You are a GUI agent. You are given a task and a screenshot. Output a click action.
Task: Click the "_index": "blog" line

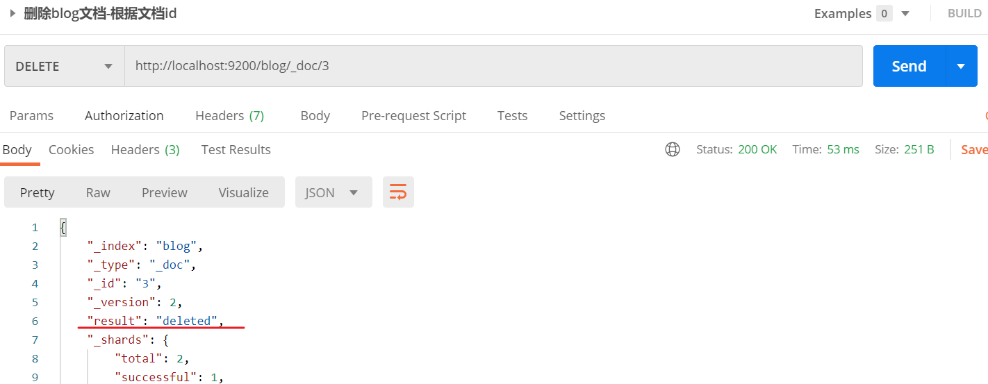click(145, 246)
